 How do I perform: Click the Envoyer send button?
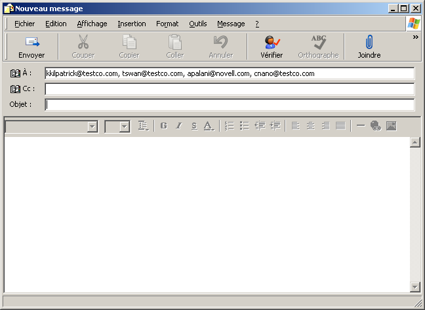tap(31, 47)
